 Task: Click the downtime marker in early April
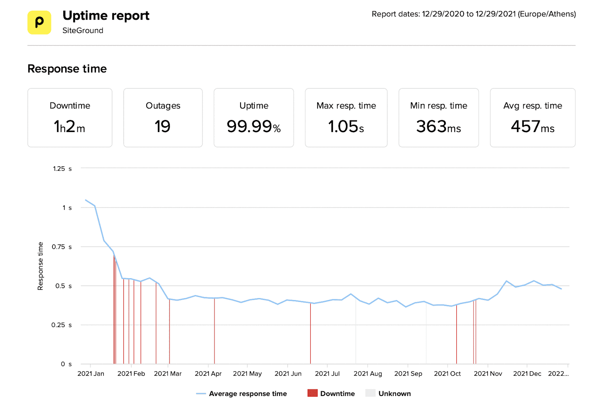tap(215, 331)
